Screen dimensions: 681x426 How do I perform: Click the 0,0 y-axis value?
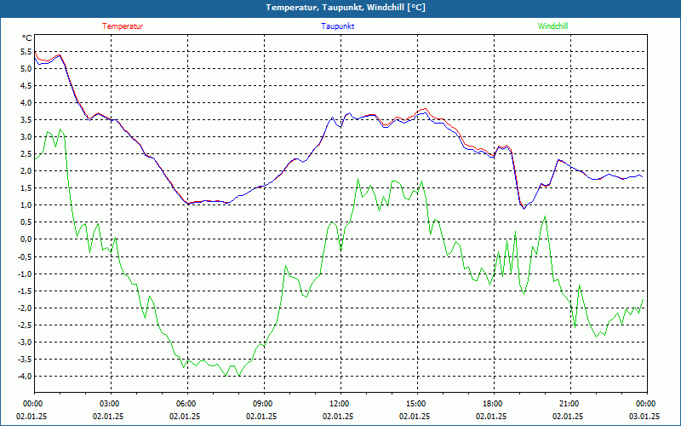[x=26, y=239]
